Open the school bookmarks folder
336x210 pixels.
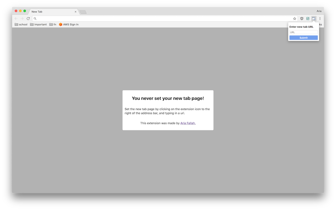click(21, 24)
